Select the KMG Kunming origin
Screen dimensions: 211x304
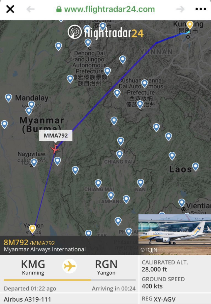33,267
